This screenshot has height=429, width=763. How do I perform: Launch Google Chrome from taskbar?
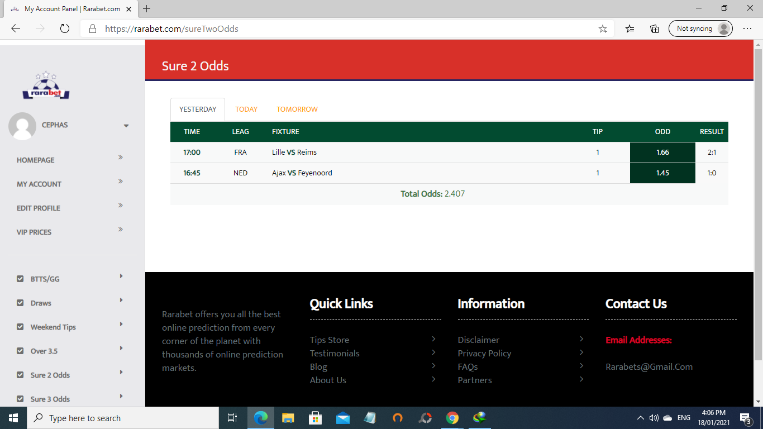point(452,418)
